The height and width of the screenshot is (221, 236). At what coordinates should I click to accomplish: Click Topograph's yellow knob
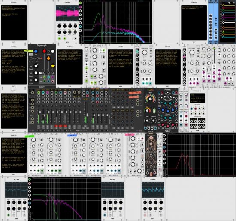[x=53, y=66]
